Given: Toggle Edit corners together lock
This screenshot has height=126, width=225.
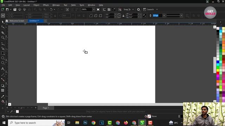Looking at the screenshot, I should [x=123, y=15].
